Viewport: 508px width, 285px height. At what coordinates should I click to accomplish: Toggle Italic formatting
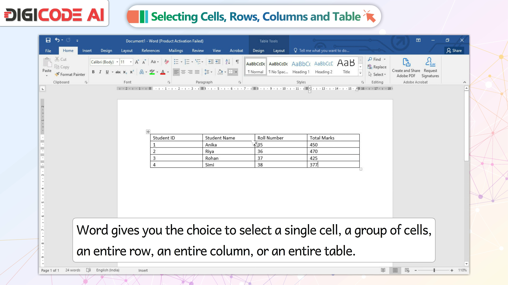coord(100,72)
